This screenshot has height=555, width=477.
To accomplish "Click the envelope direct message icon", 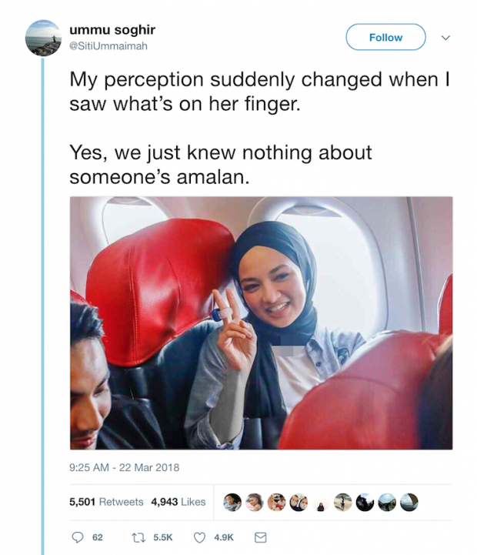I will tap(261, 537).
